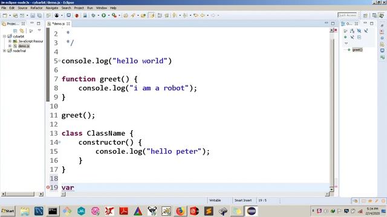Open the Source menu
This screenshot has width=387, height=217.
pyautogui.click(x=22, y=8)
